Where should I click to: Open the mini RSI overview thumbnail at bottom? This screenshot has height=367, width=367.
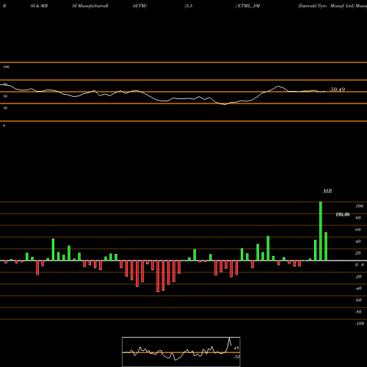[x=181, y=352]
